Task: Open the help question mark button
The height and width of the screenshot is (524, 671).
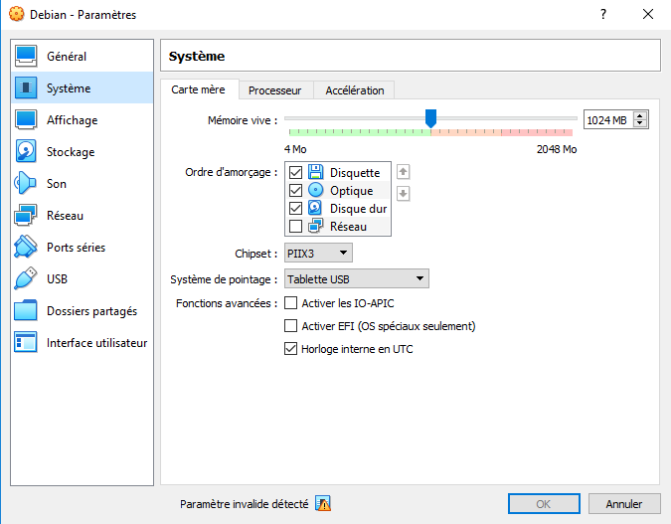Action: [x=603, y=14]
